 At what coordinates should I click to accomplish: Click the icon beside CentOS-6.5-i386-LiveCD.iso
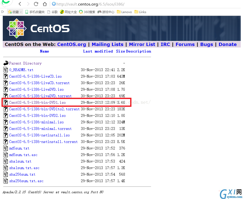[6, 76]
